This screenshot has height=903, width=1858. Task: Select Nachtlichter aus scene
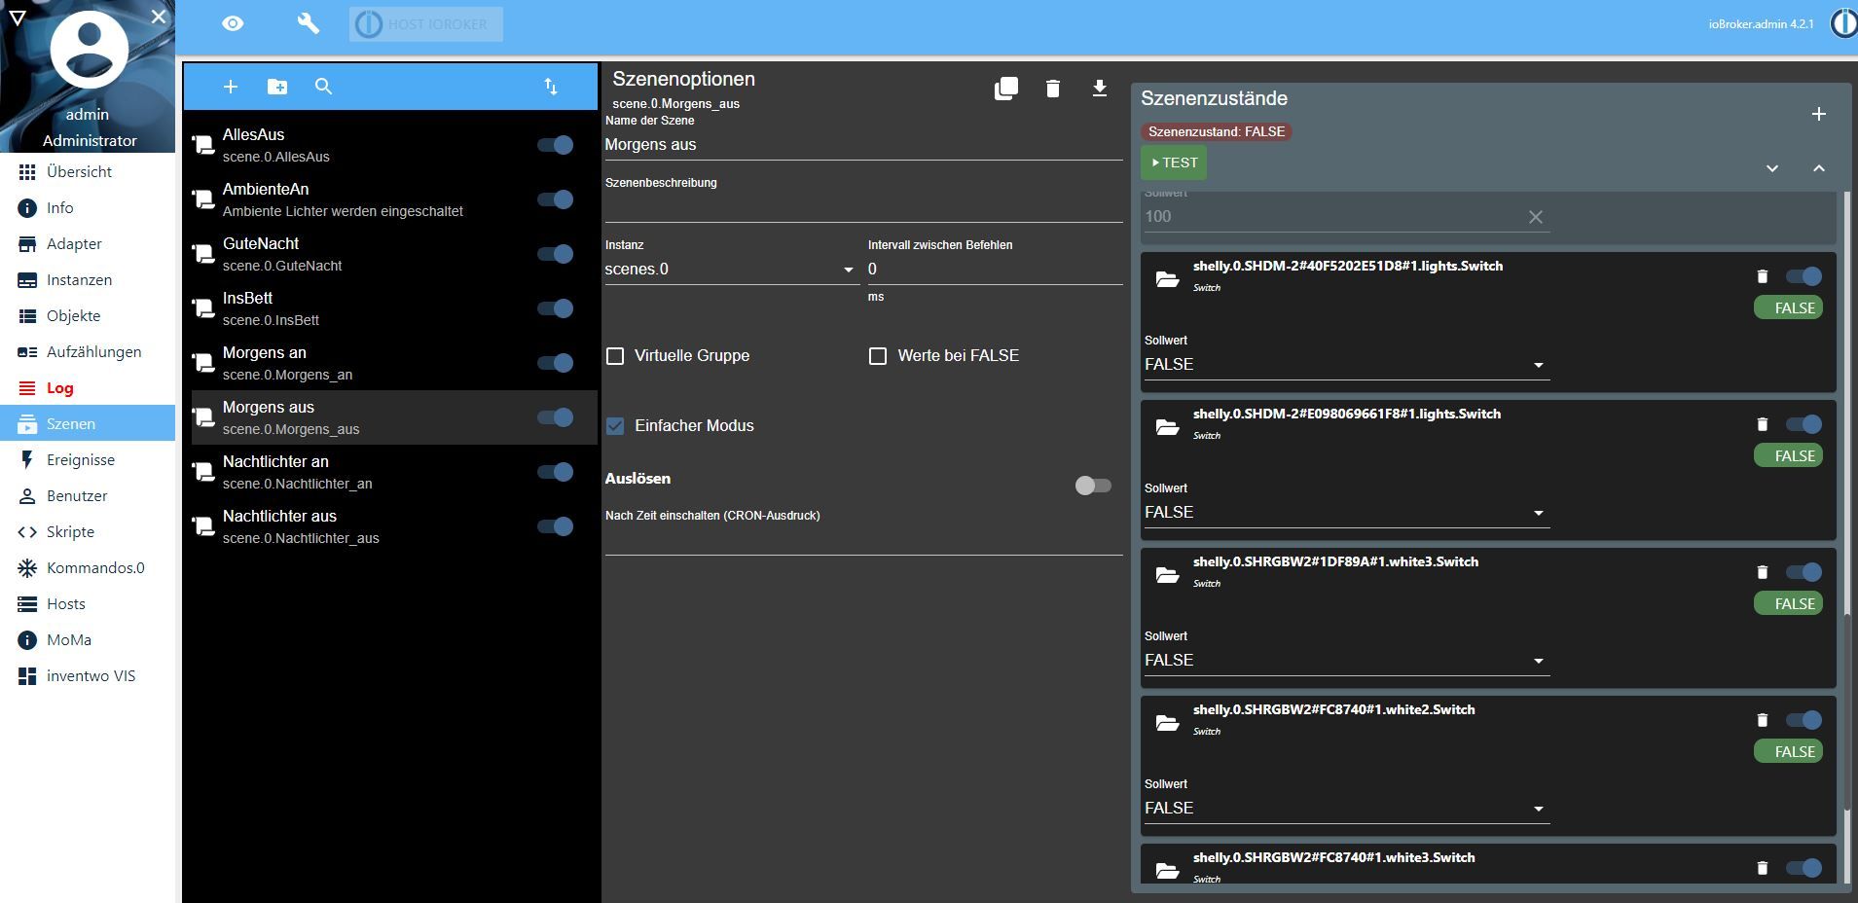(x=394, y=526)
